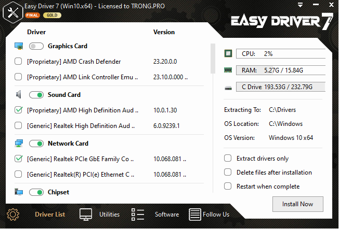Check the AMD Crash Defender driver
Screen dimensions: 339x229
18,62
